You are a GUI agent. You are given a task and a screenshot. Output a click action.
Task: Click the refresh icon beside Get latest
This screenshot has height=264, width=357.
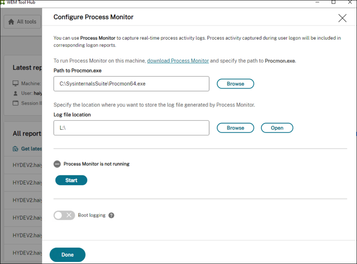pos(15,148)
